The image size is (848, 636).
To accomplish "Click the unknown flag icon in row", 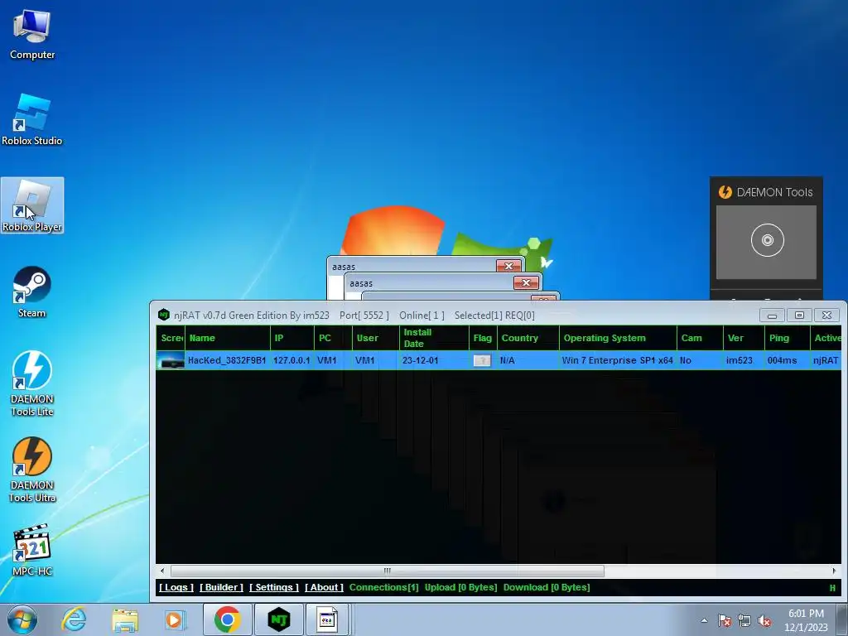I will pyautogui.click(x=482, y=360).
